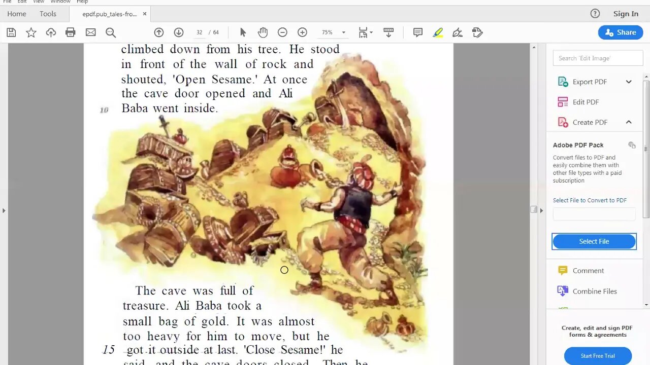Open the sign document pen tool

(x=458, y=32)
